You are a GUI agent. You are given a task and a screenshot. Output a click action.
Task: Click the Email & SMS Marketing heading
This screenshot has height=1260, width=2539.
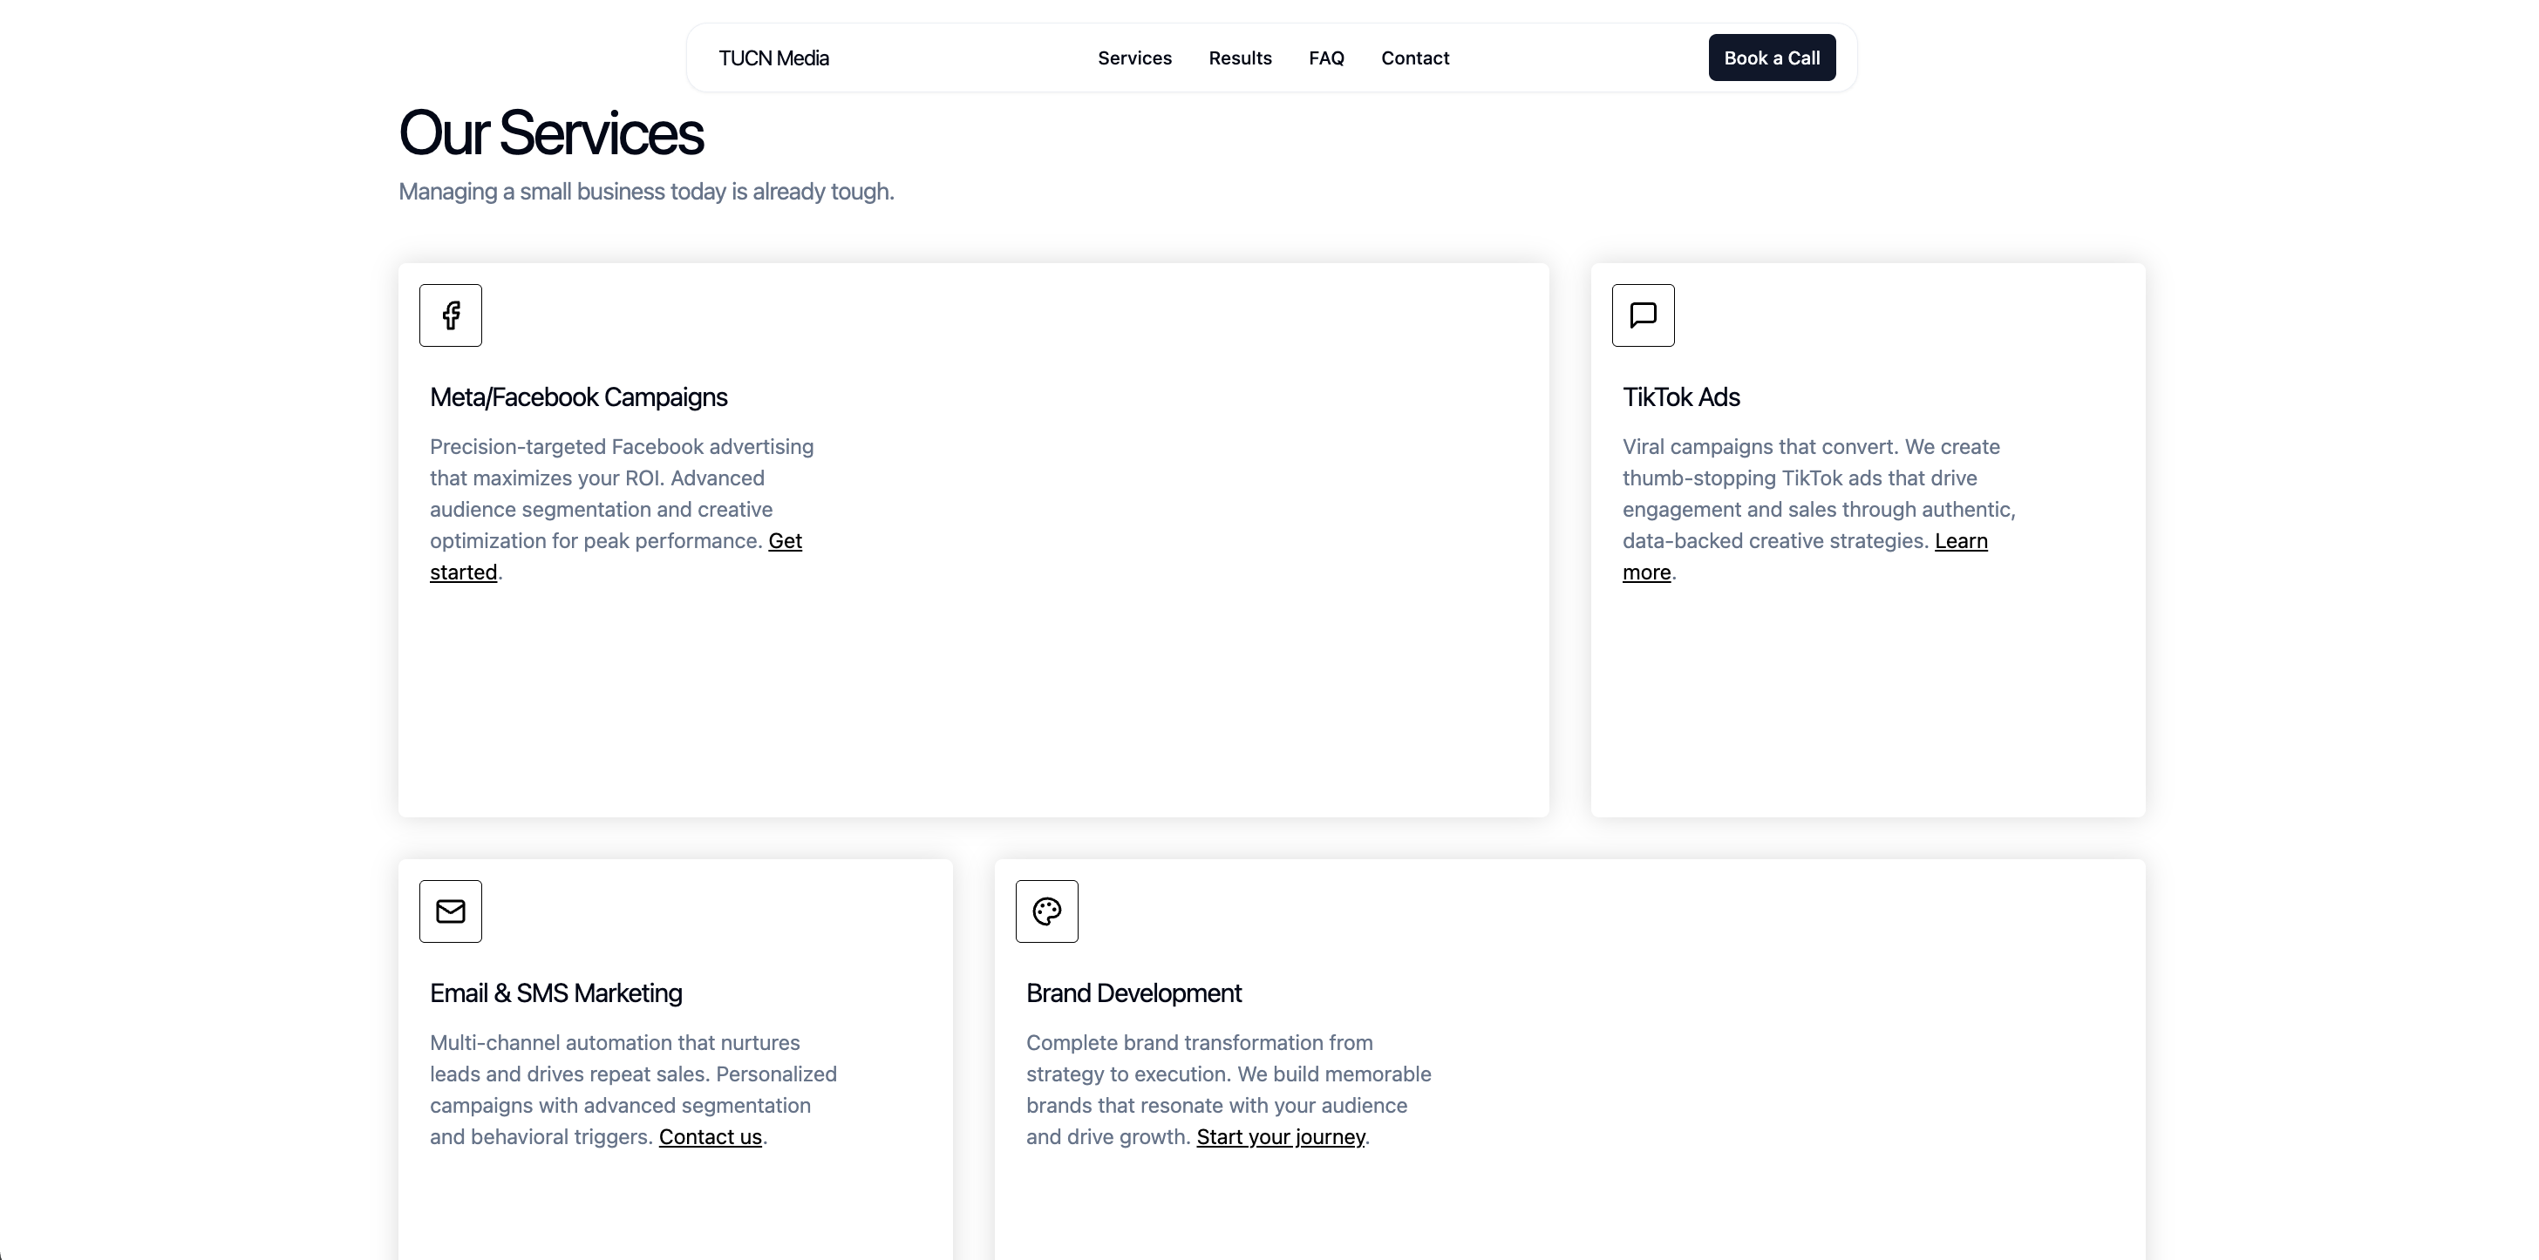[556, 993]
